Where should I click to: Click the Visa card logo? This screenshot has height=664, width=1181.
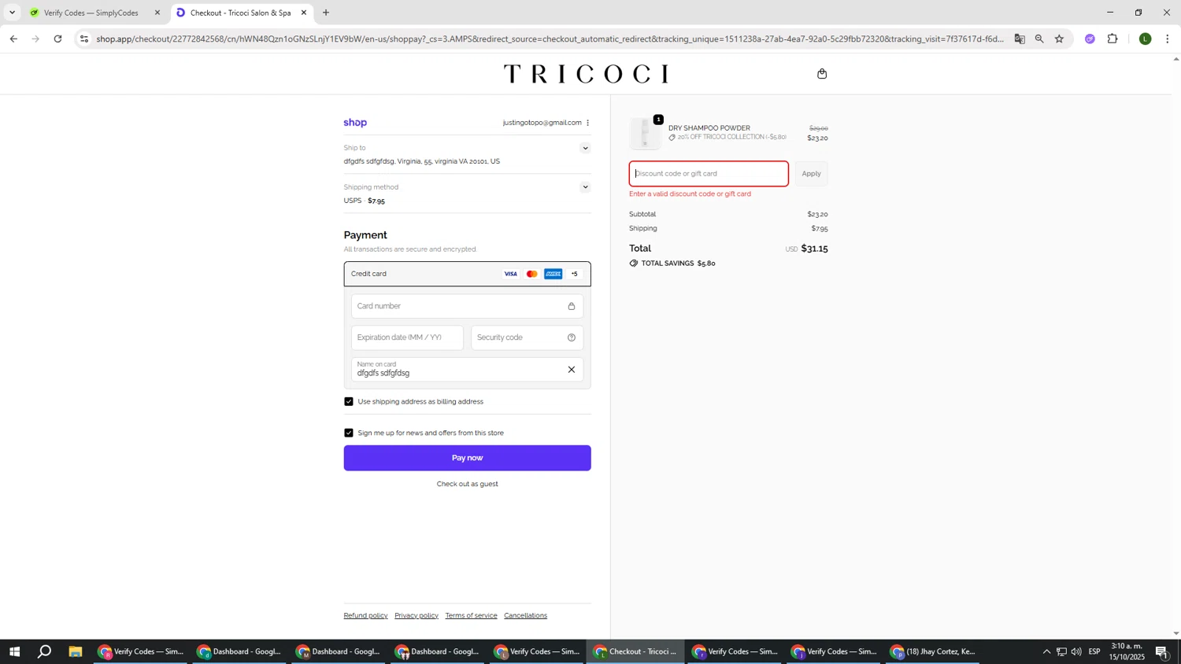tap(511, 274)
